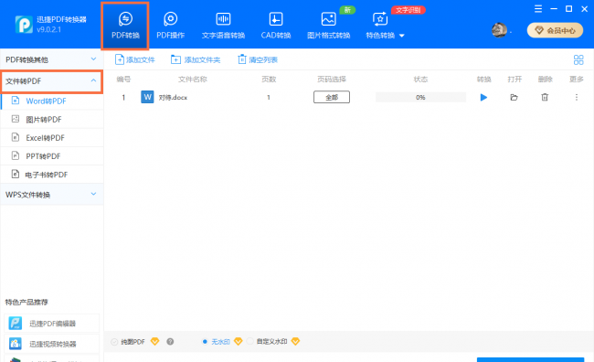
Task: Expand WPS文件转换 section
Action: [x=51, y=195]
